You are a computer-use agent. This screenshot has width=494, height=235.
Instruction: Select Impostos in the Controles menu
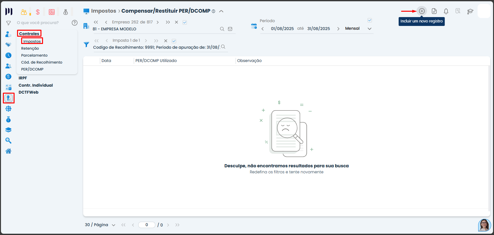[32, 41]
